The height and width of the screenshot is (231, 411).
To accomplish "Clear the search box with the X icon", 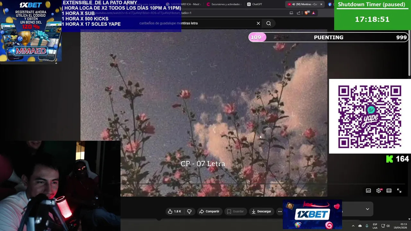I will pos(258,23).
